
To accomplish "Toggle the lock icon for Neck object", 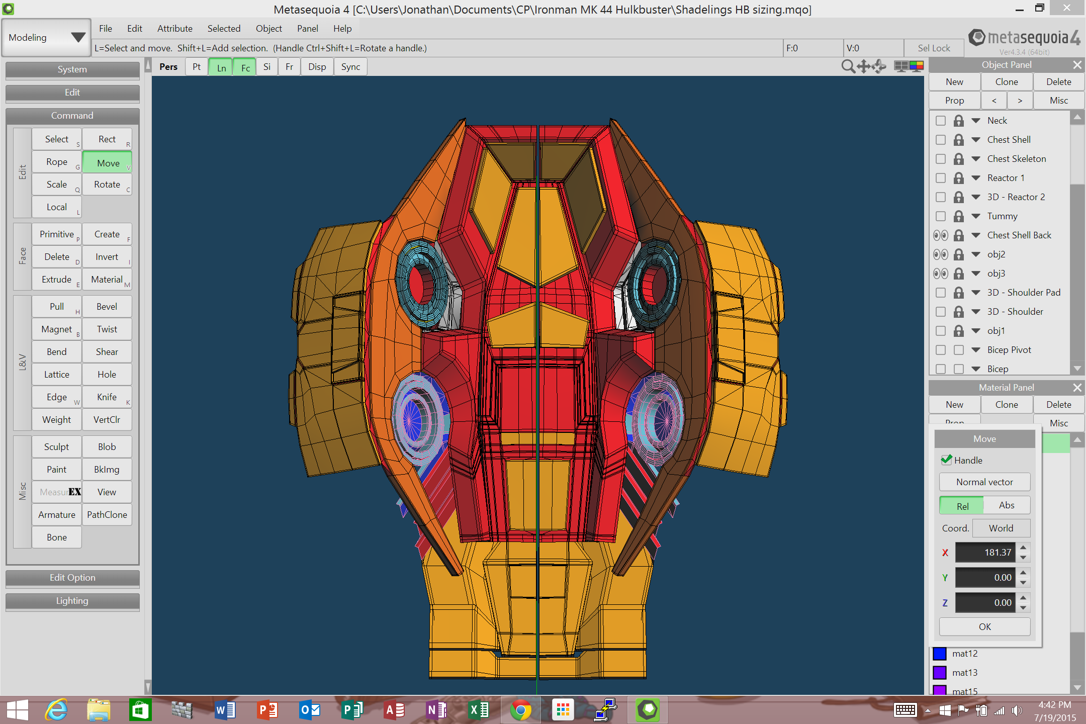I will coord(959,121).
